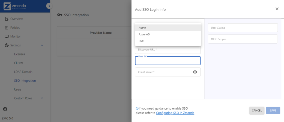This screenshot has width=284, height=122.
Task: Toggle Client secret visibility eye icon
Action: [x=195, y=72]
